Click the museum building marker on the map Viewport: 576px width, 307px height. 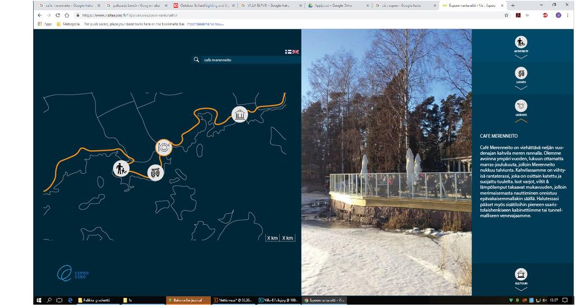240,115
